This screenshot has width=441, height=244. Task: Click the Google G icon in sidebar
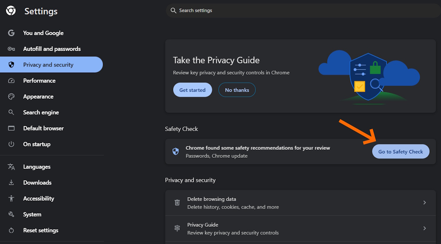coord(11,33)
